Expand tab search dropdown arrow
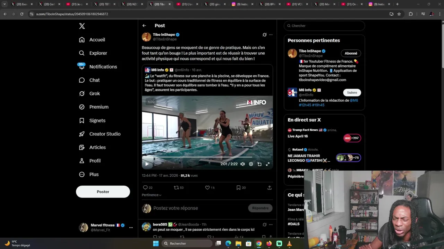The height and width of the screenshot is (249, 444). click(5, 4)
